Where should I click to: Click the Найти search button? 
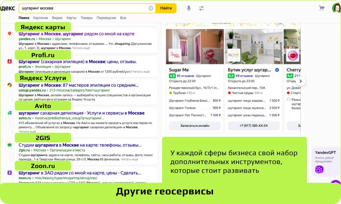[x=166, y=8]
